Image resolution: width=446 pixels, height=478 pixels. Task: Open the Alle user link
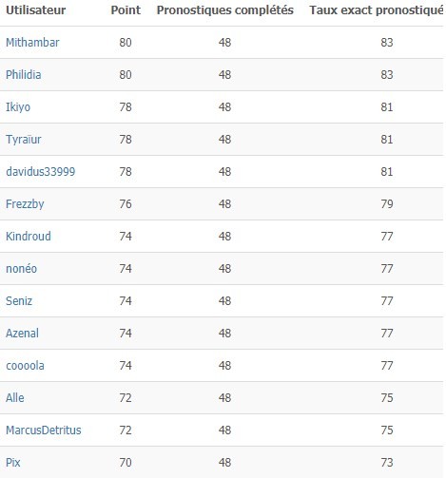(15, 398)
